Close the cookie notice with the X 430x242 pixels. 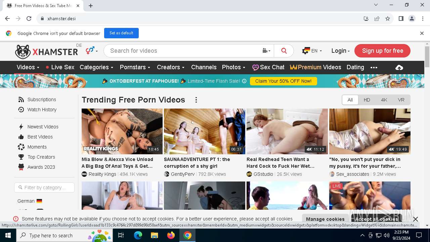point(416,219)
